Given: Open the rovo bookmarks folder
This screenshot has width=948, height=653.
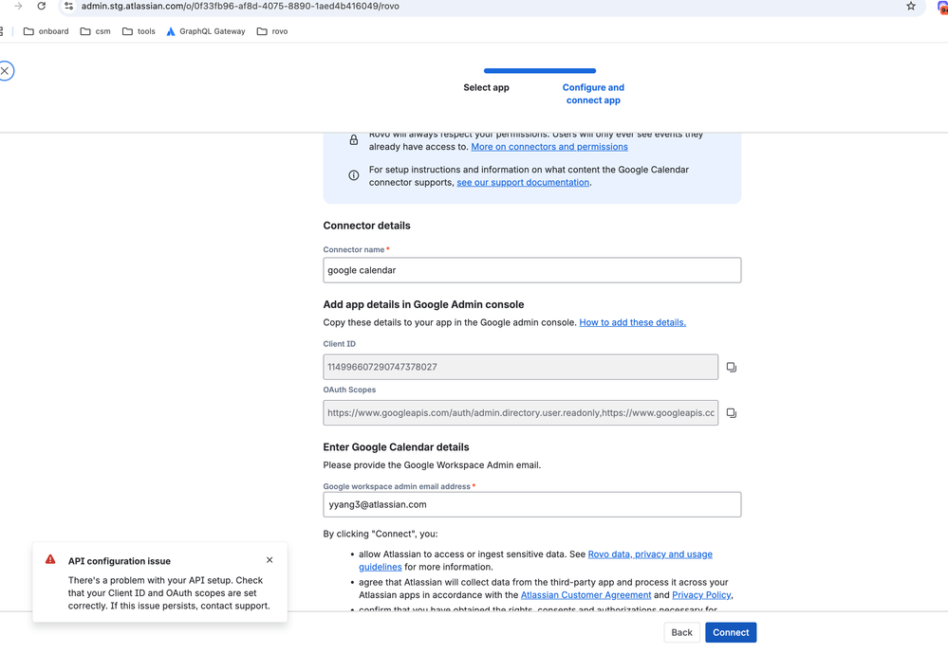Looking at the screenshot, I should point(272,31).
